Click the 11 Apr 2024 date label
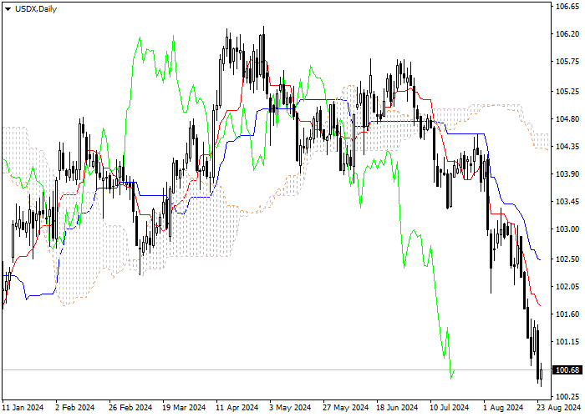The height and width of the screenshot is (417, 585). (237, 408)
